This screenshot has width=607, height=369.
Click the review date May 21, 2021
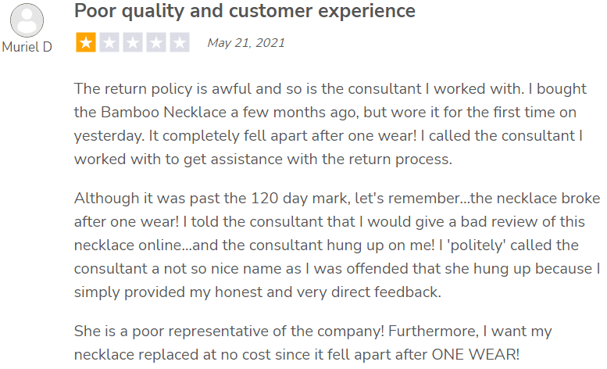tap(246, 42)
